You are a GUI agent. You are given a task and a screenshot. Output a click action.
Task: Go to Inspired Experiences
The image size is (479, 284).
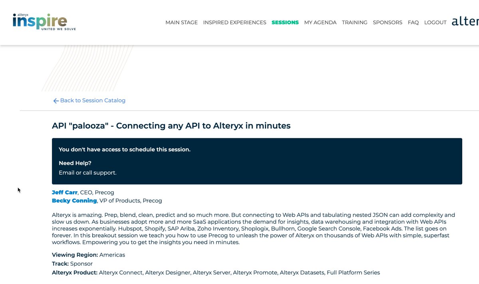coord(235,22)
